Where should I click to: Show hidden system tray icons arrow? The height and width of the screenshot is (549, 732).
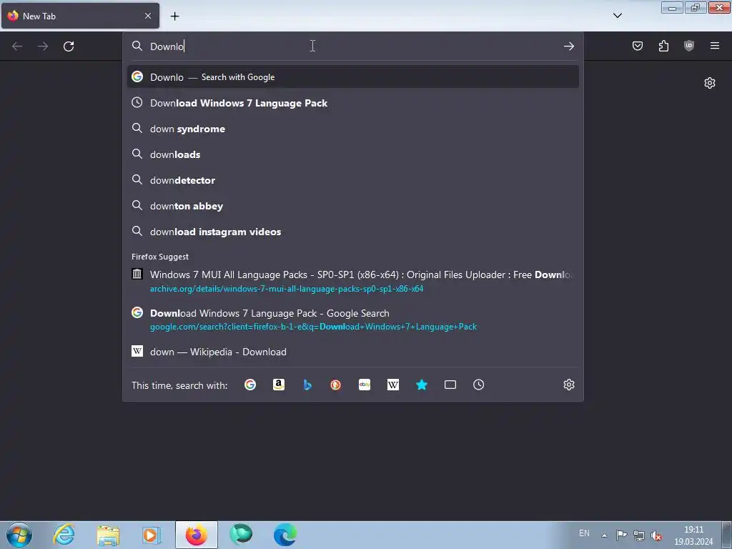coord(604,535)
